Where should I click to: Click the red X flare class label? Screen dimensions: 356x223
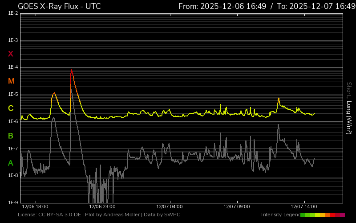coord(11,54)
